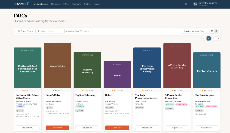230x133 pixels.
Task: Click the search magnifier icon
Action: [x=38, y=31]
